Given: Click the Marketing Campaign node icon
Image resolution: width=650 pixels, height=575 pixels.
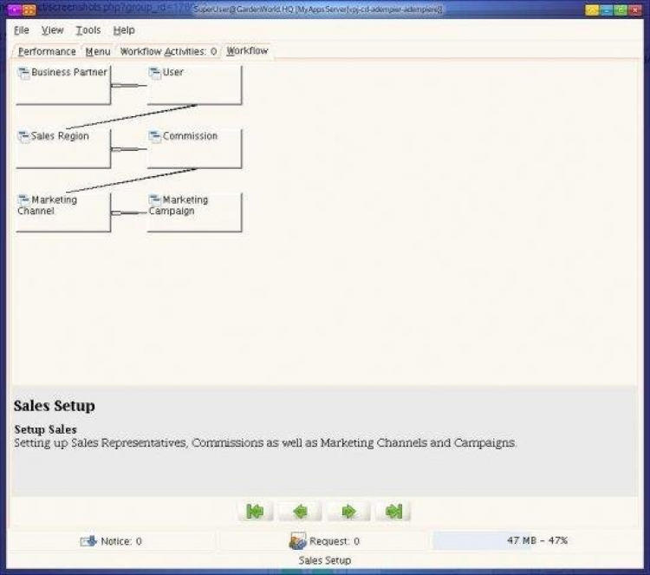Looking at the screenshot, I should pyautogui.click(x=155, y=199).
